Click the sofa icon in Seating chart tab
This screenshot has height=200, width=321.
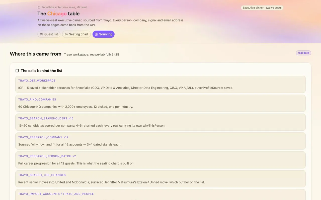point(66,34)
